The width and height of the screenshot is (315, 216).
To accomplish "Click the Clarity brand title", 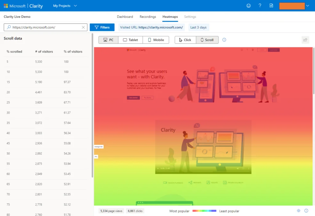I will point(36,6).
